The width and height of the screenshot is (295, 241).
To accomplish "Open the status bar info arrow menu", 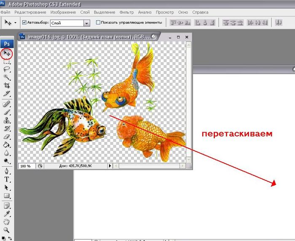I will (110, 166).
